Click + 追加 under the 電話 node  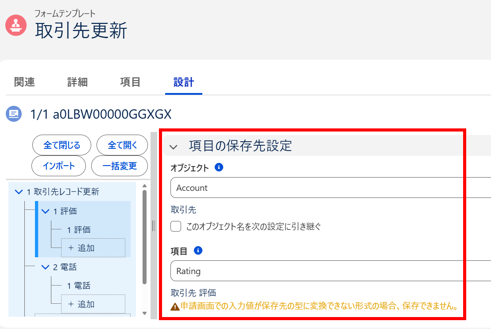coord(93,304)
